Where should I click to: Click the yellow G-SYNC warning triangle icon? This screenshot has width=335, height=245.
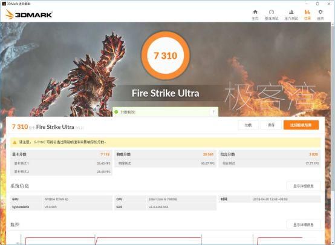coord(15,142)
